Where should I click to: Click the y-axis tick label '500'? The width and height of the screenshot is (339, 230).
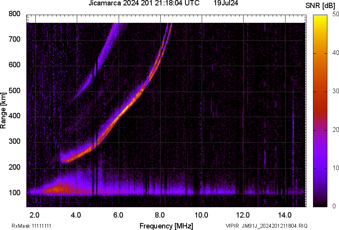coord(14,90)
